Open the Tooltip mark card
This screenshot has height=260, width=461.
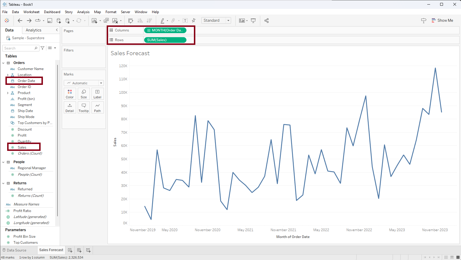(x=84, y=107)
